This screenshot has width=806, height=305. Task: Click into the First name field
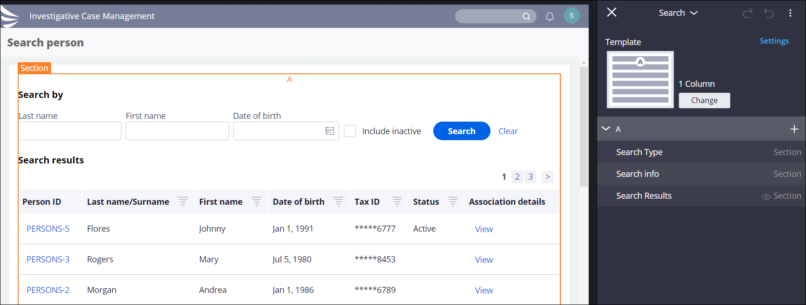[177, 131]
